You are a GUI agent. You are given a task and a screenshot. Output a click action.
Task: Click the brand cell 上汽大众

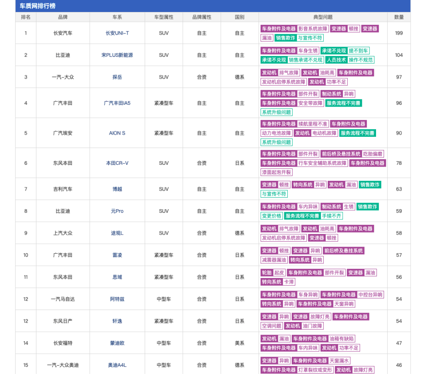pyautogui.click(x=63, y=233)
